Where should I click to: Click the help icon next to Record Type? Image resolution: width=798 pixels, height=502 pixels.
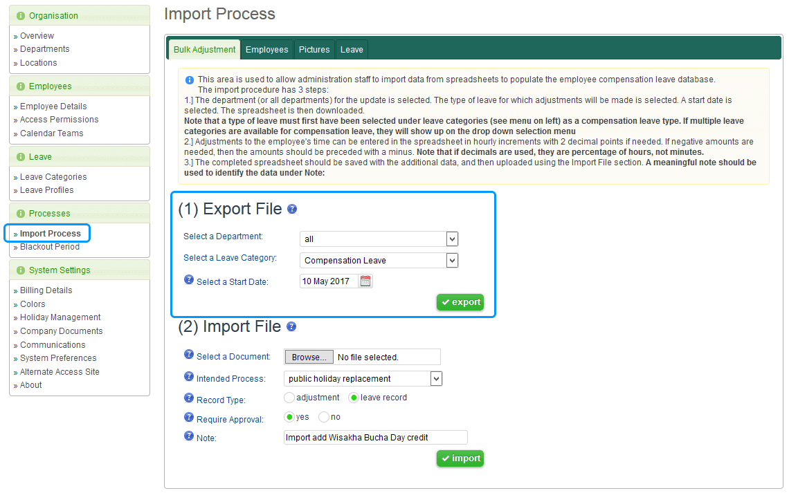189,398
